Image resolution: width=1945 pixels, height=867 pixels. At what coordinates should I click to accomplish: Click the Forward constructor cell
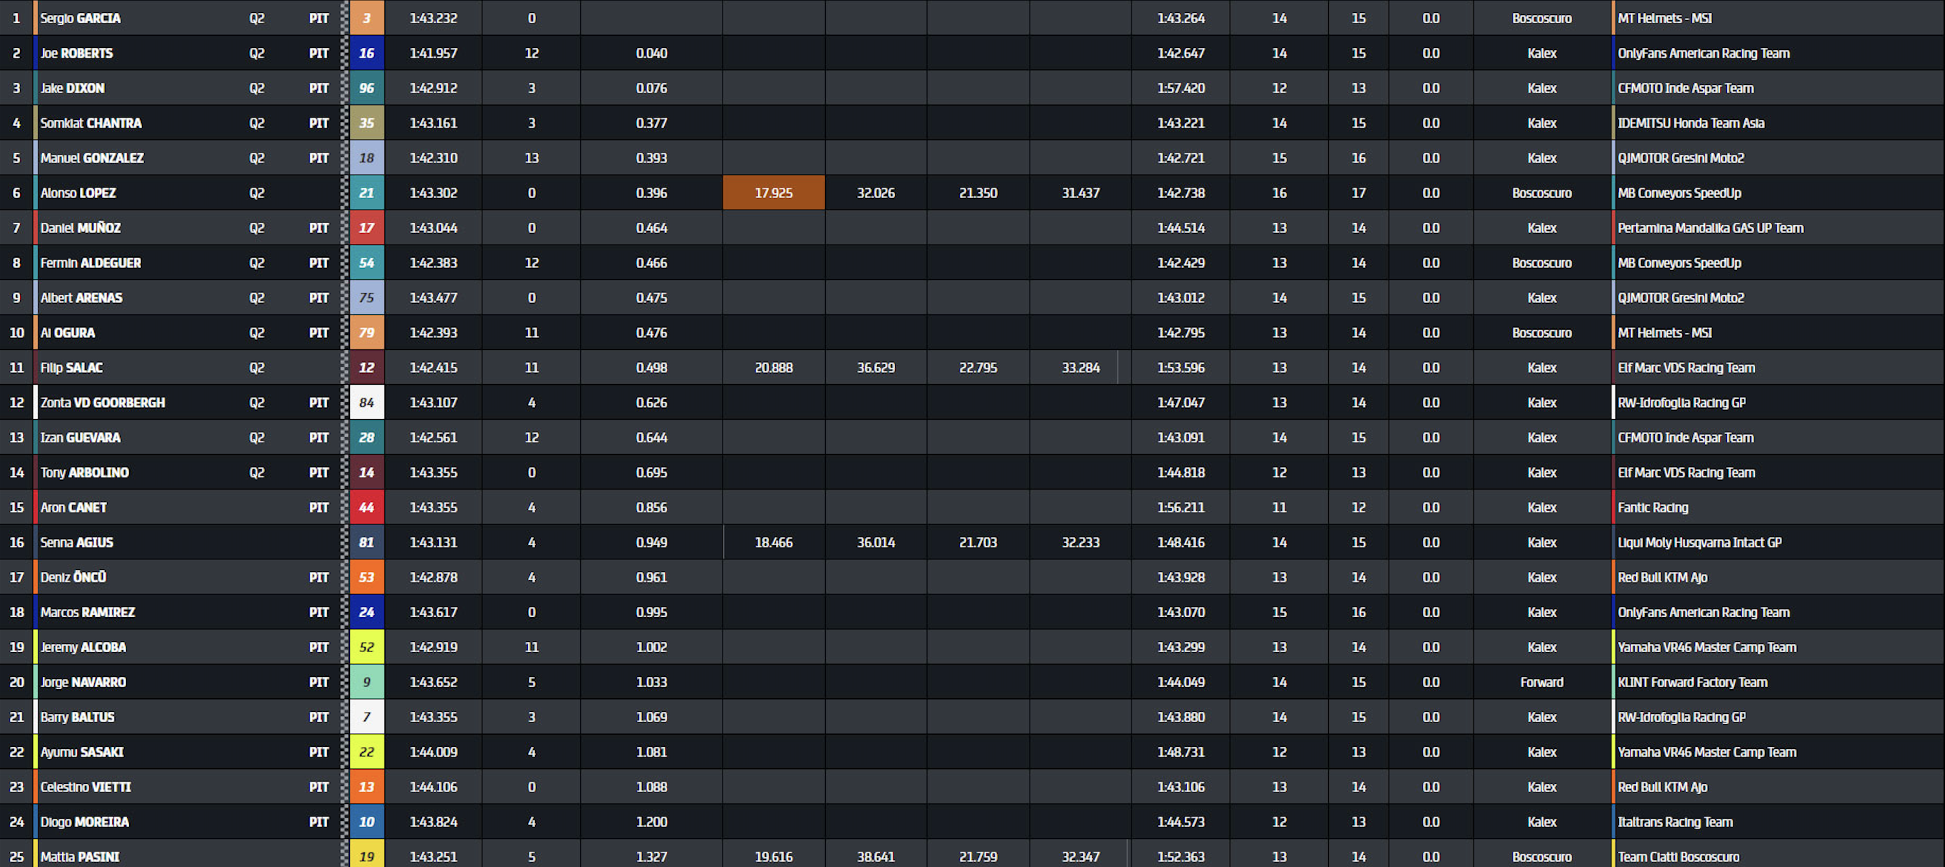click(1541, 682)
